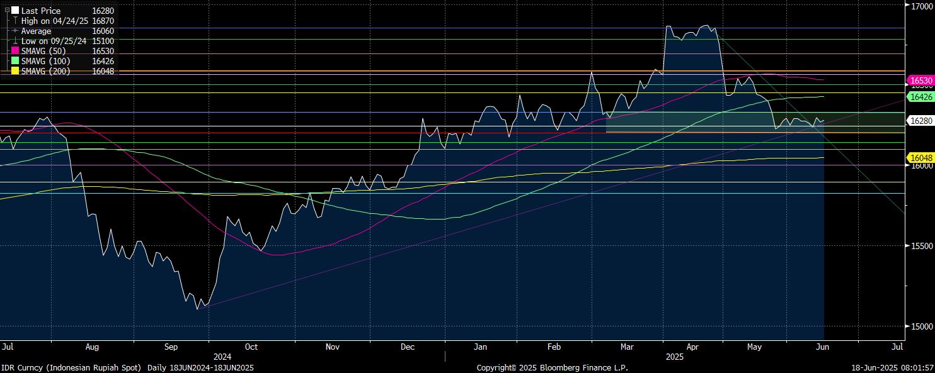Select the green SMAVG (100) swatch
The image size is (935, 373).
point(15,61)
